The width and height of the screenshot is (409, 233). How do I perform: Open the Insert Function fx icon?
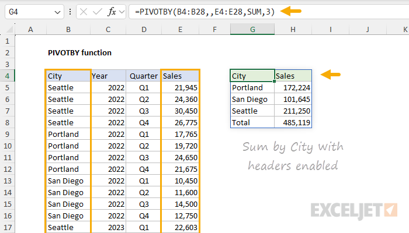coord(112,12)
